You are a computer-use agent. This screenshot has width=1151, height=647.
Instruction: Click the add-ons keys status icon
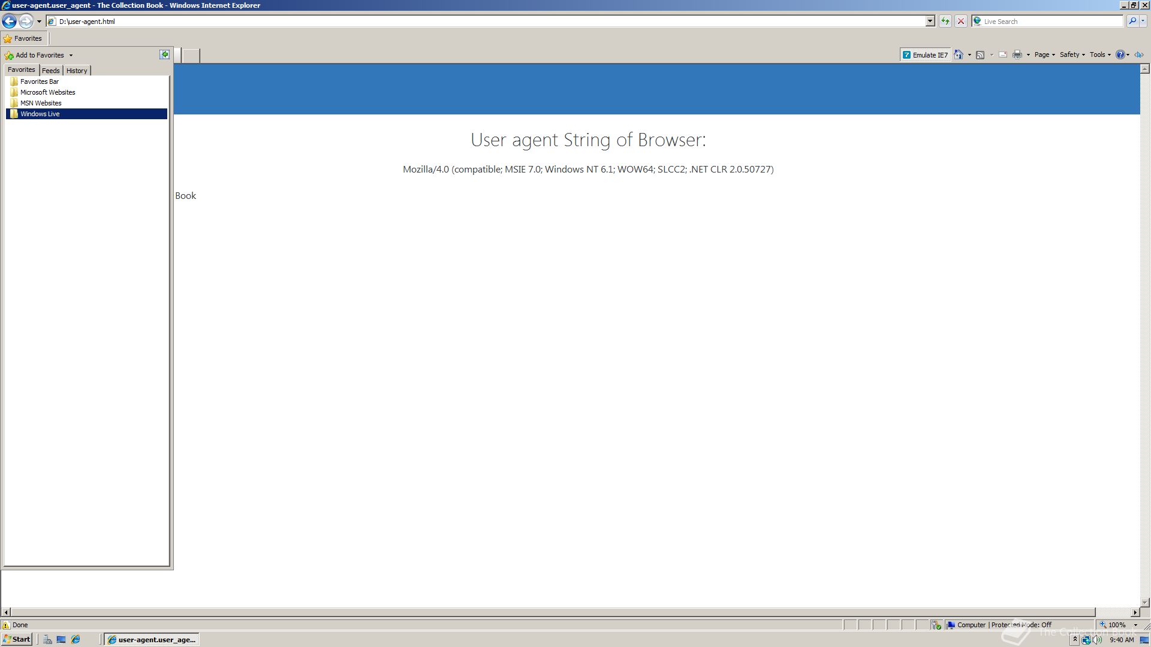point(936,625)
